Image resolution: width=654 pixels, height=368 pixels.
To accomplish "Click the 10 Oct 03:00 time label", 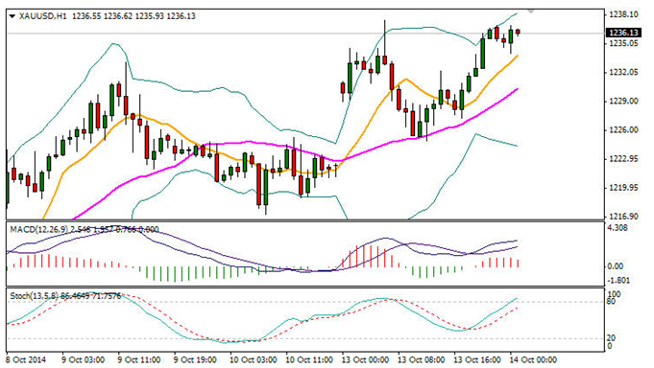I will (x=254, y=359).
